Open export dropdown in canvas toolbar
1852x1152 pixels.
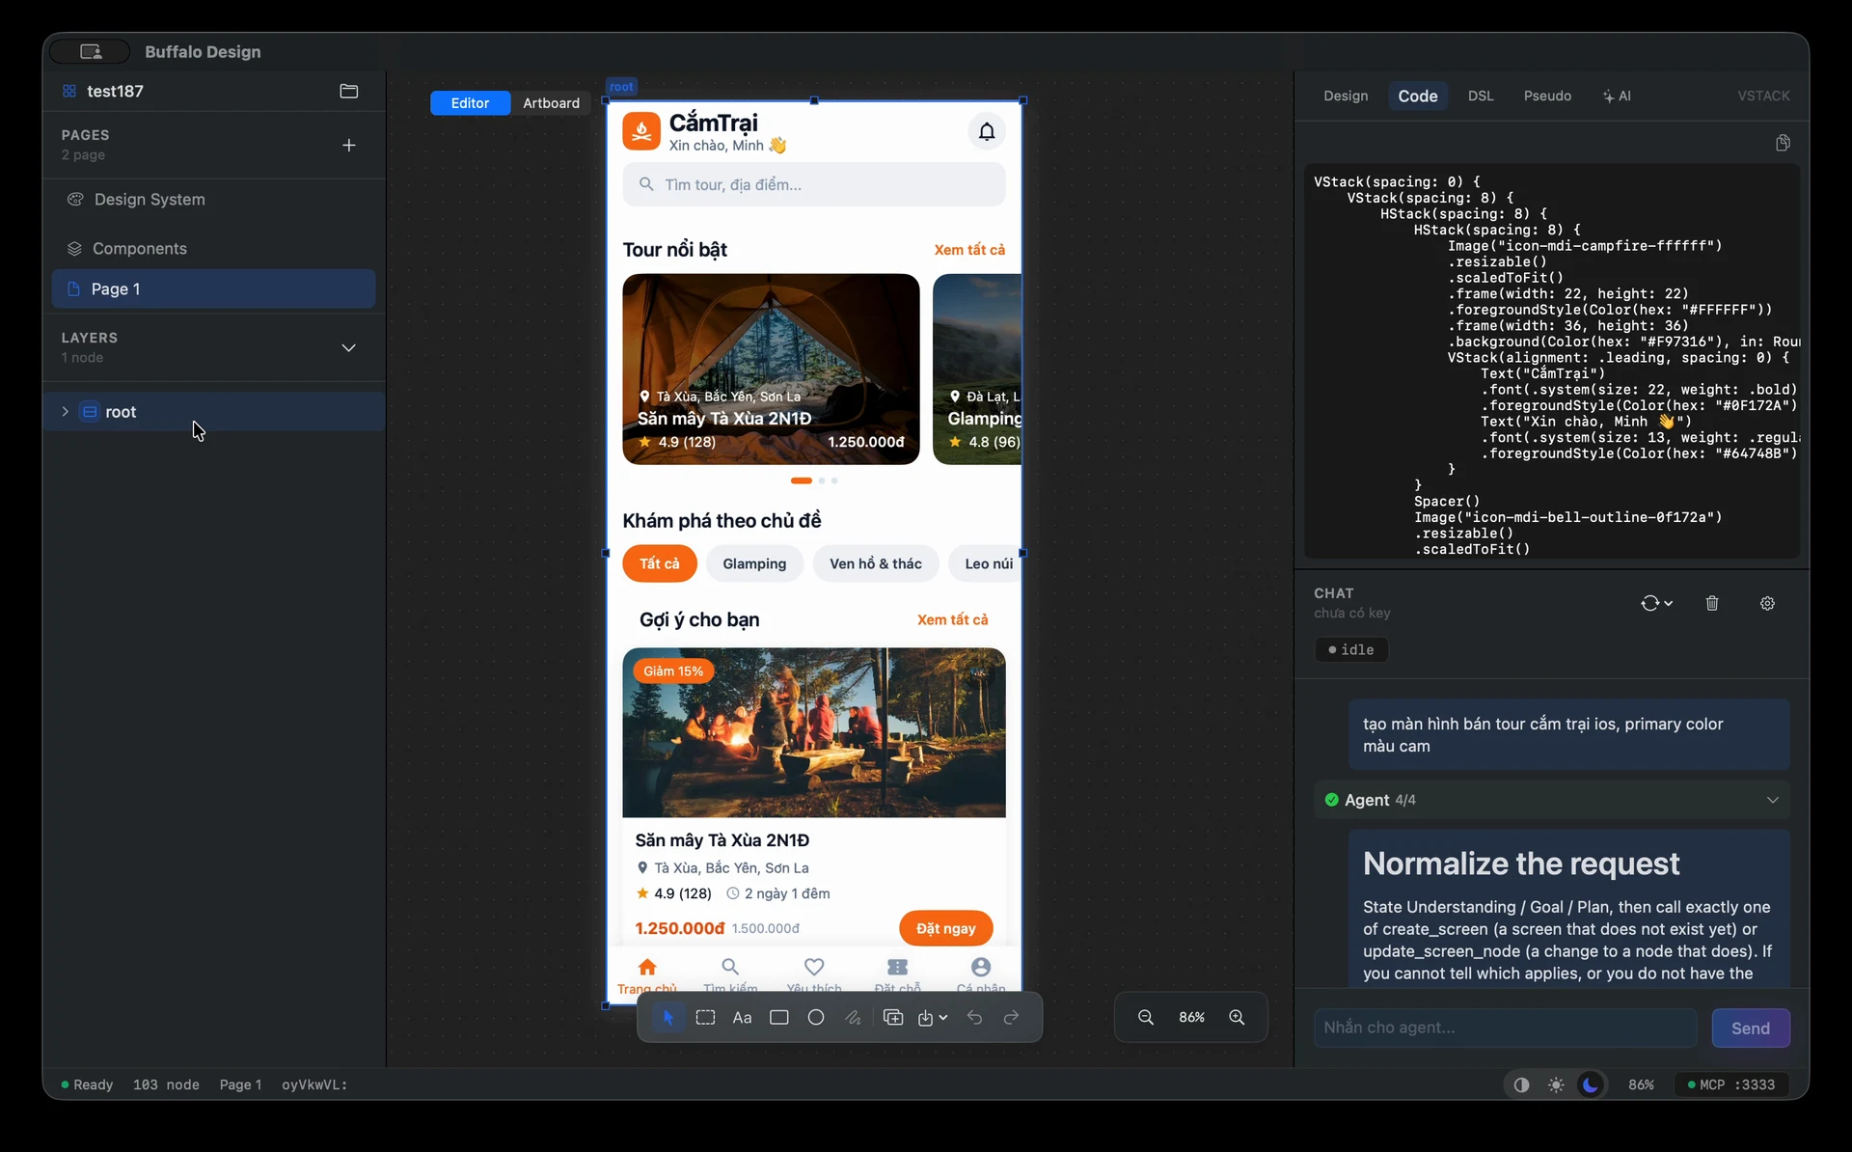pos(932,1017)
